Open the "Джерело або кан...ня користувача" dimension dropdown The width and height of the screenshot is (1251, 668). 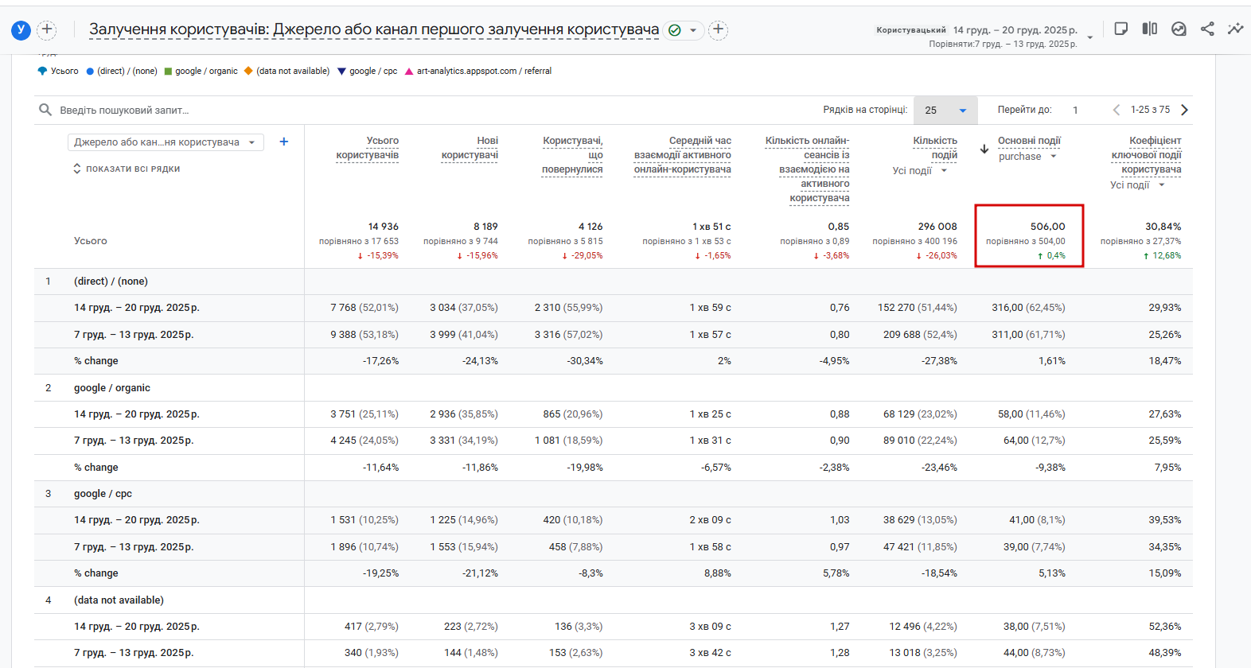click(166, 142)
